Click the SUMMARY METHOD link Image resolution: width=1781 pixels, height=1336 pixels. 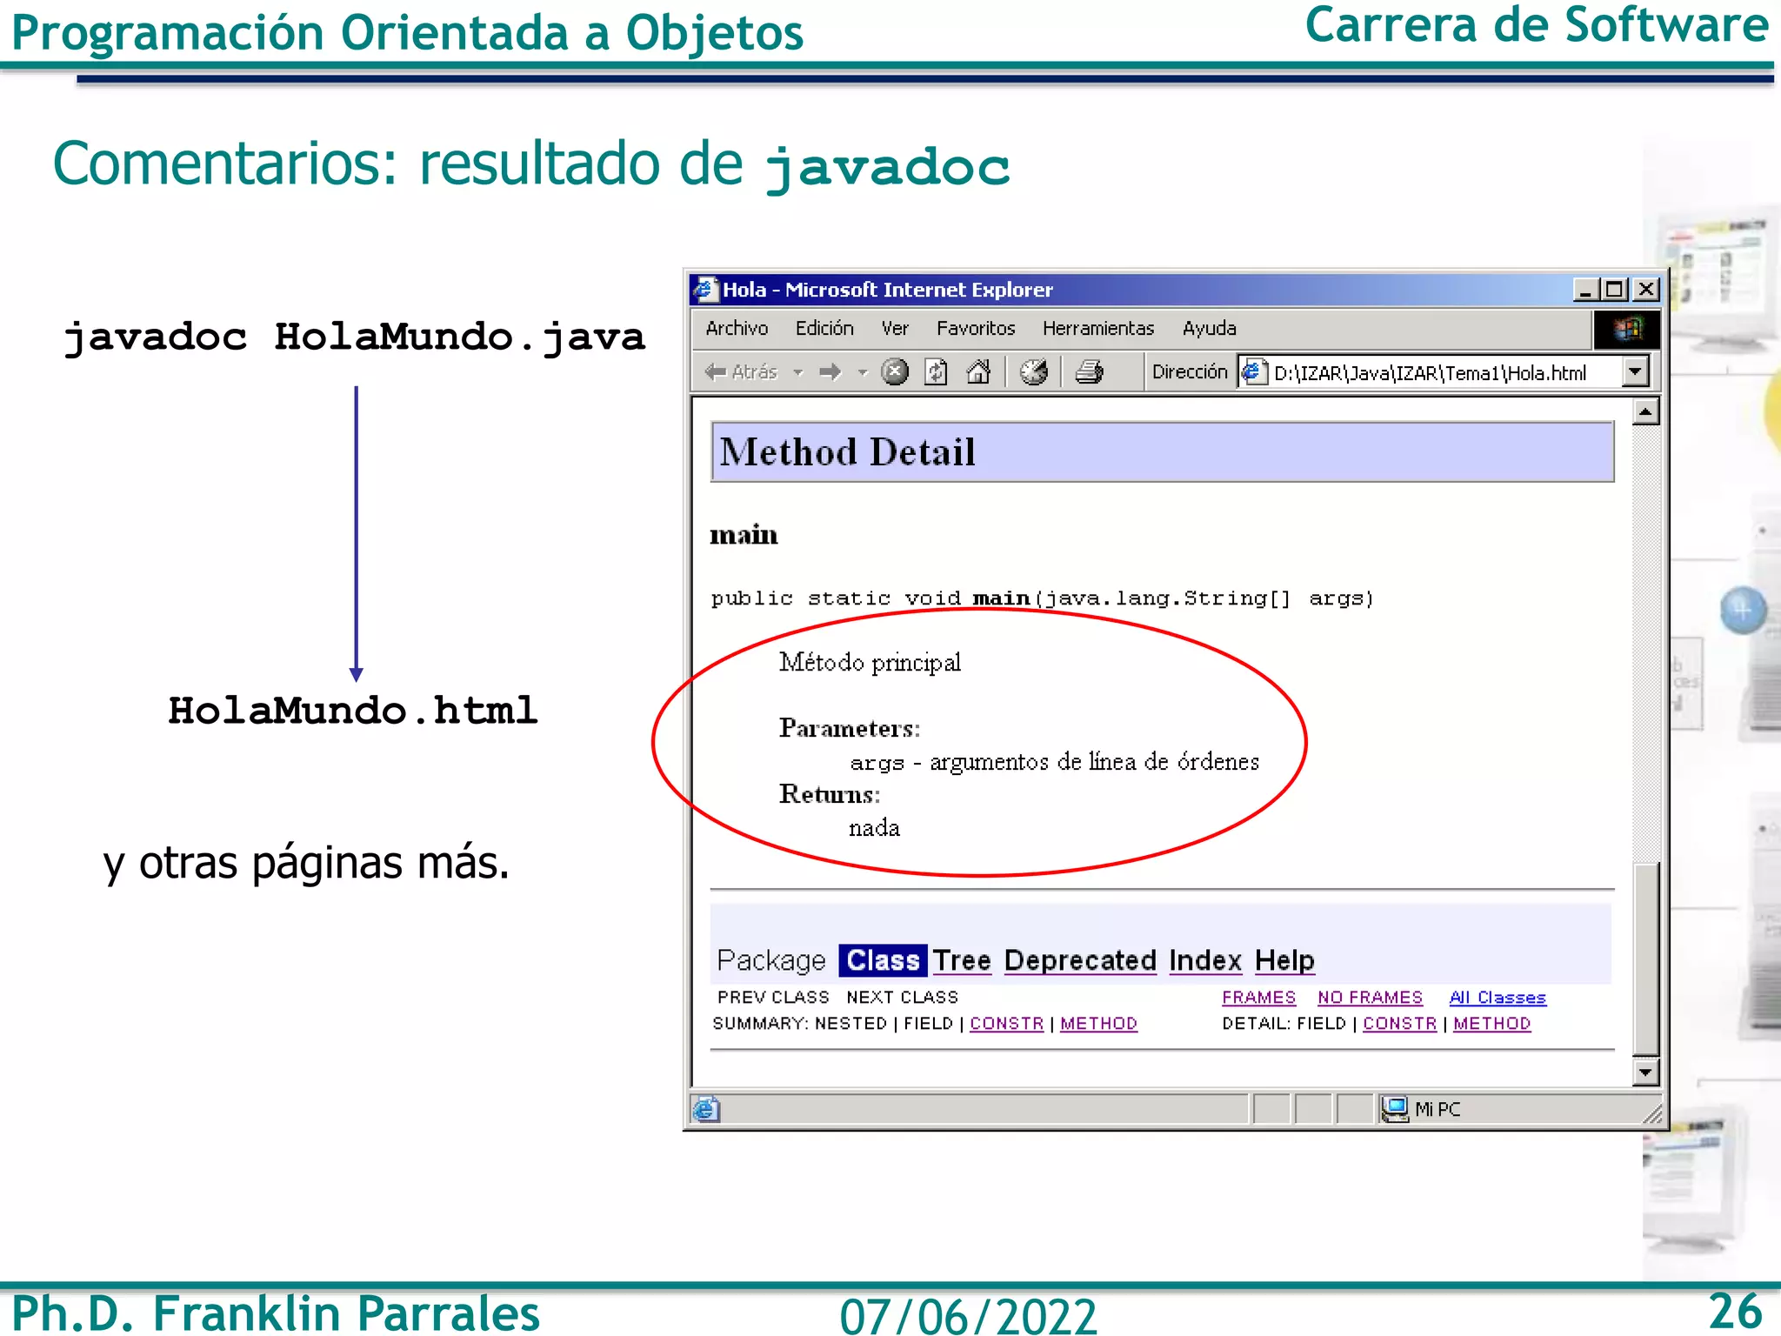point(1098,1024)
